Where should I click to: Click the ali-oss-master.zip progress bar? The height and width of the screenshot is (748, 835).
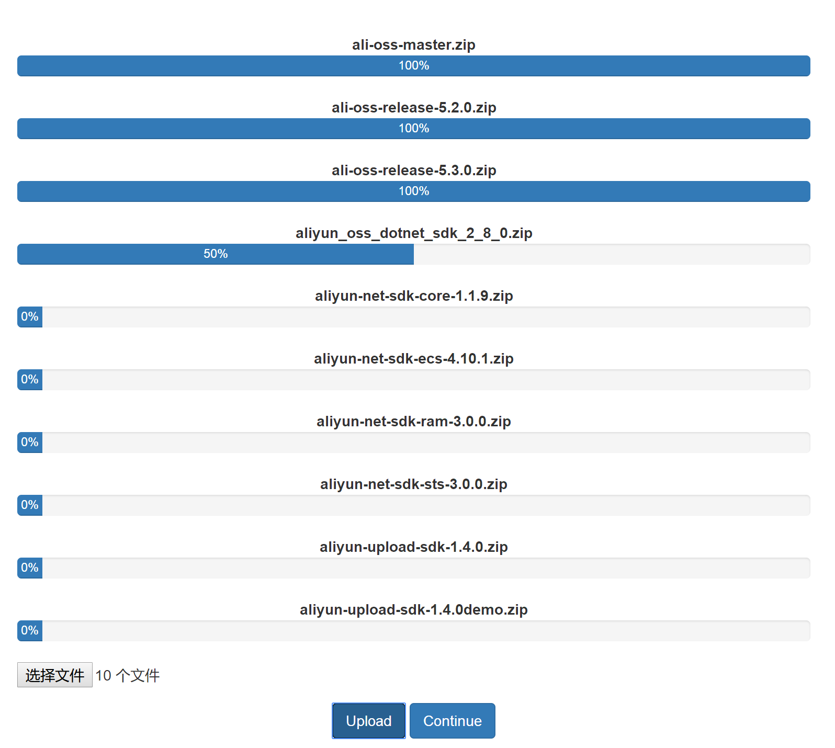tap(414, 66)
